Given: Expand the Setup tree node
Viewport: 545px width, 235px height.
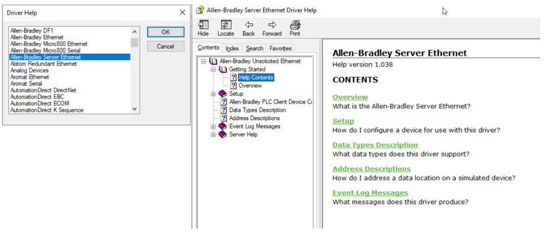Looking at the screenshot, I should click(213, 94).
